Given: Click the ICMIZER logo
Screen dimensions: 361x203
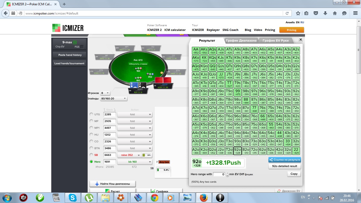Looking at the screenshot, I should click(68, 28).
